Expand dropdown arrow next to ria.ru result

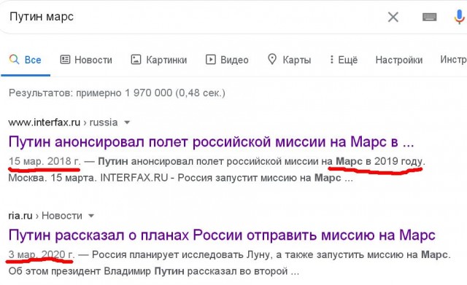click(91, 216)
